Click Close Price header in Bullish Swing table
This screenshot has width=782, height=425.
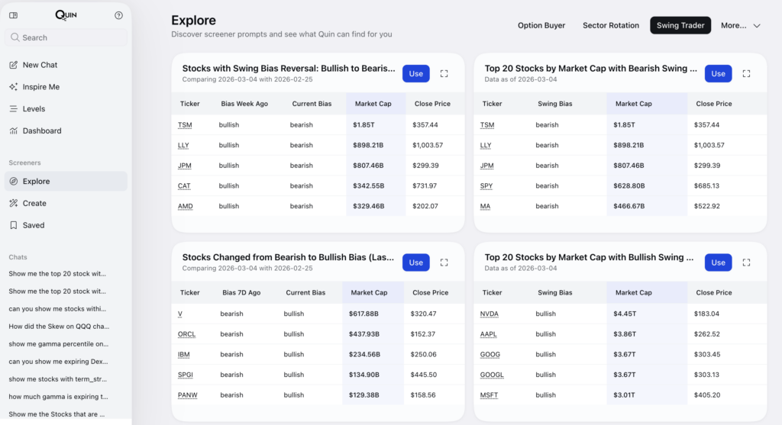click(714, 292)
